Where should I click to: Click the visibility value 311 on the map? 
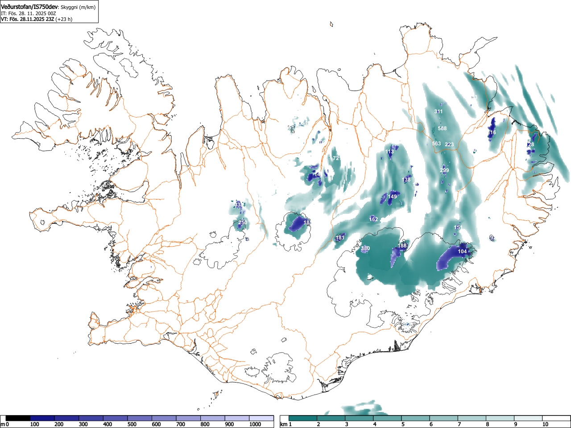coord(439,111)
